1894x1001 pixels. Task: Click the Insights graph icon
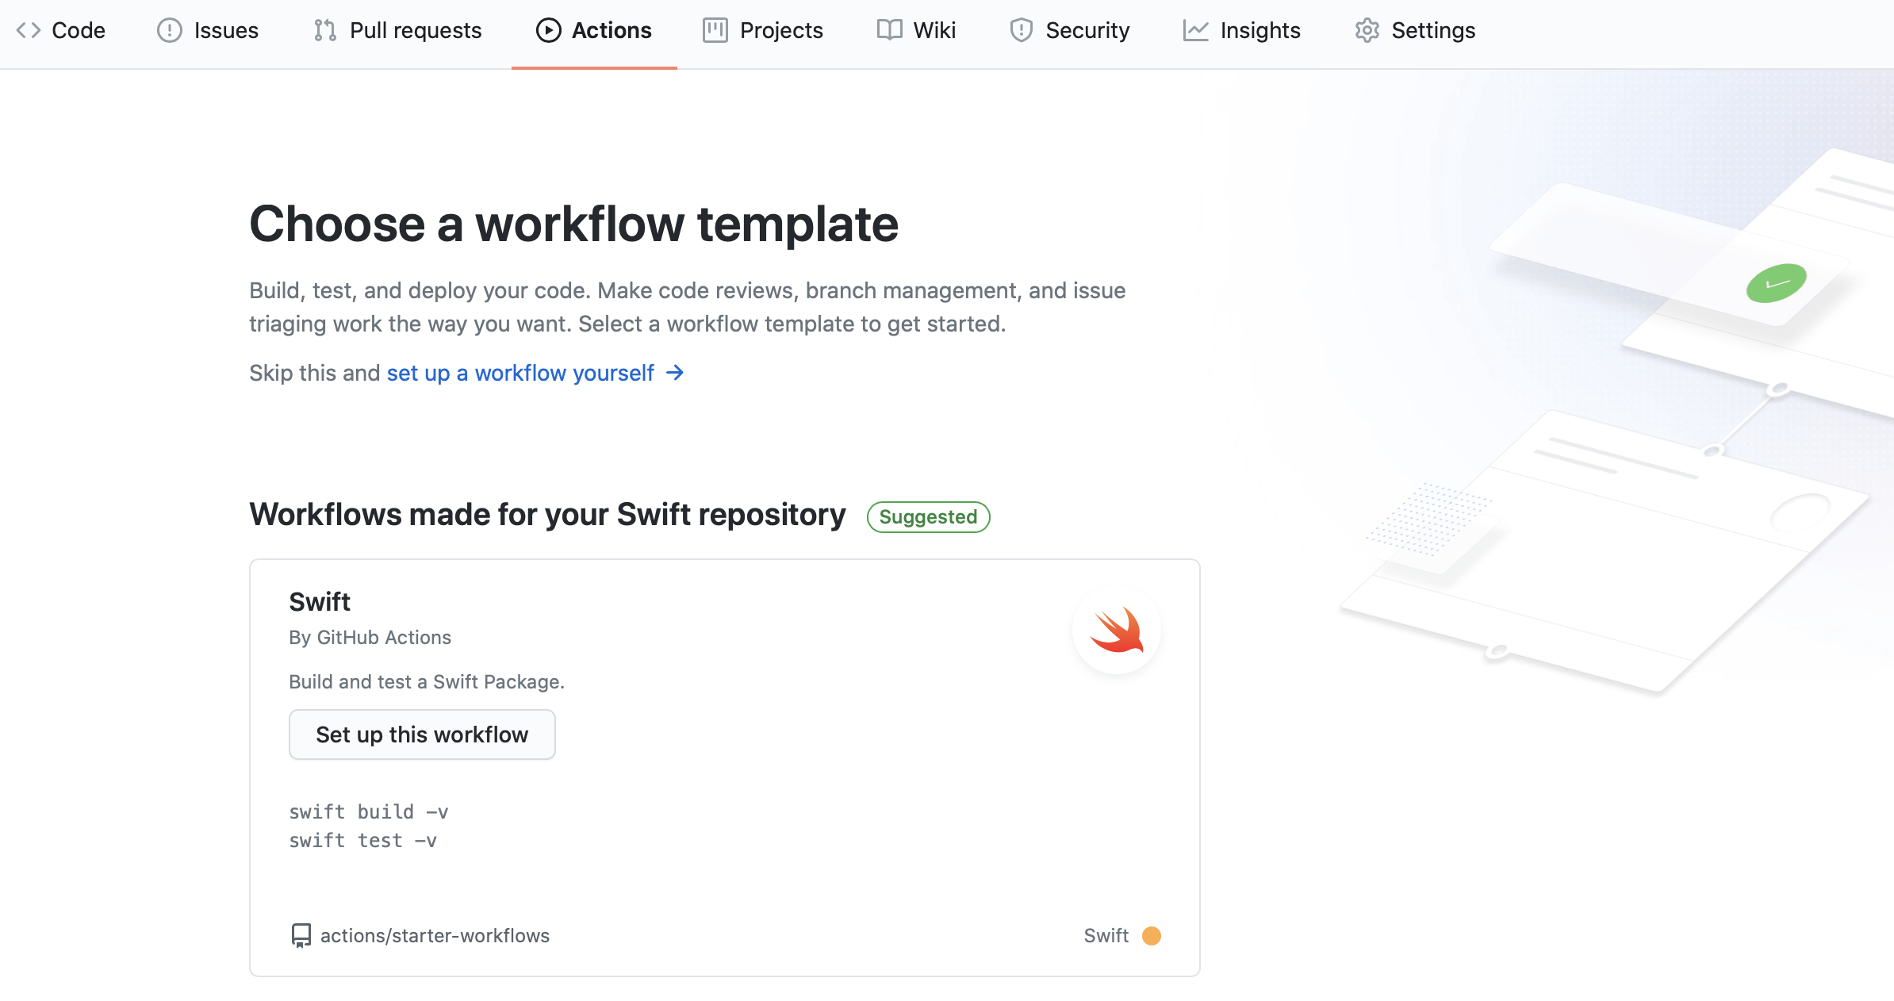(x=1195, y=30)
